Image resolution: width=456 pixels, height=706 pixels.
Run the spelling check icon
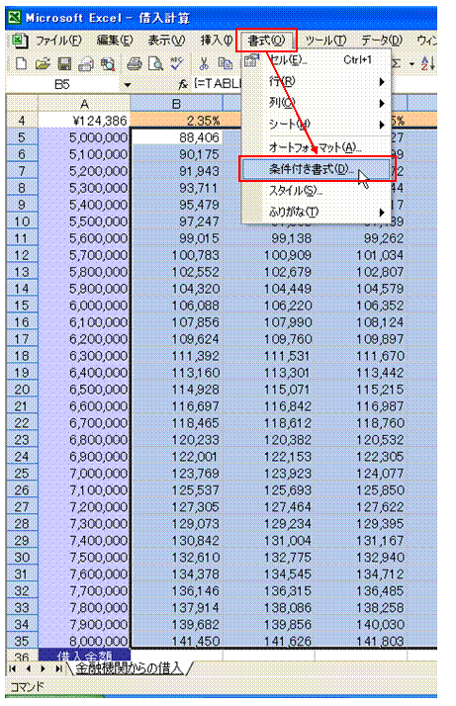point(177,64)
